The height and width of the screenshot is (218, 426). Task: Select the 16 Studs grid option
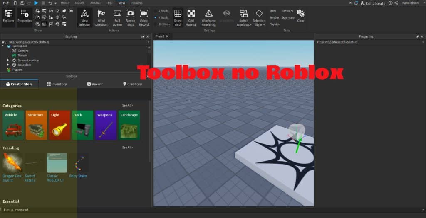[x=162, y=24]
